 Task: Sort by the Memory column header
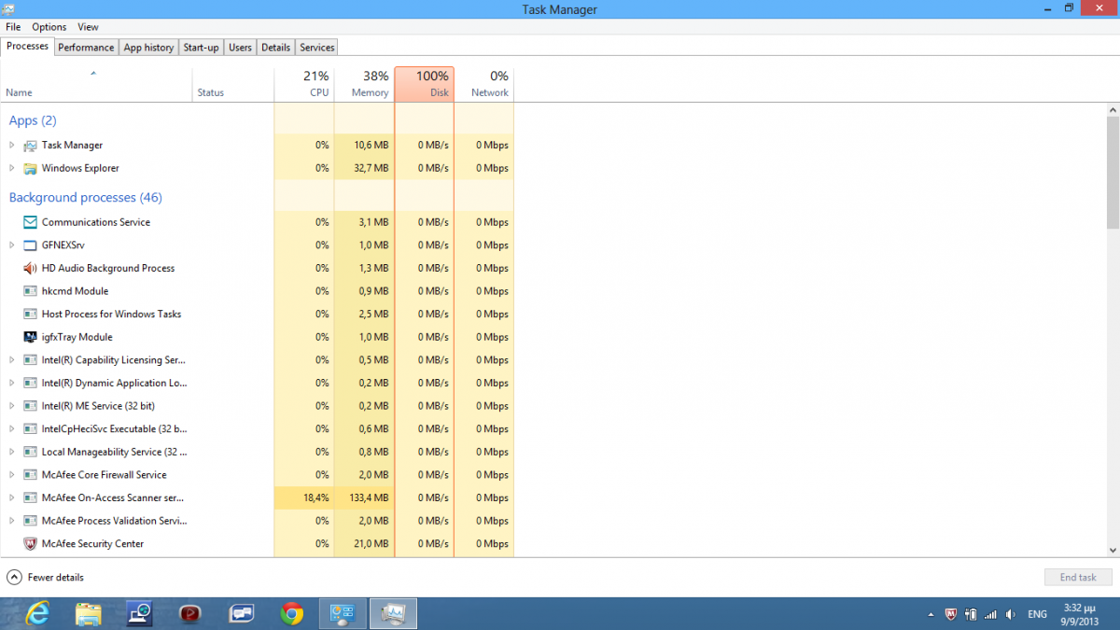click(x=364, y=83)
